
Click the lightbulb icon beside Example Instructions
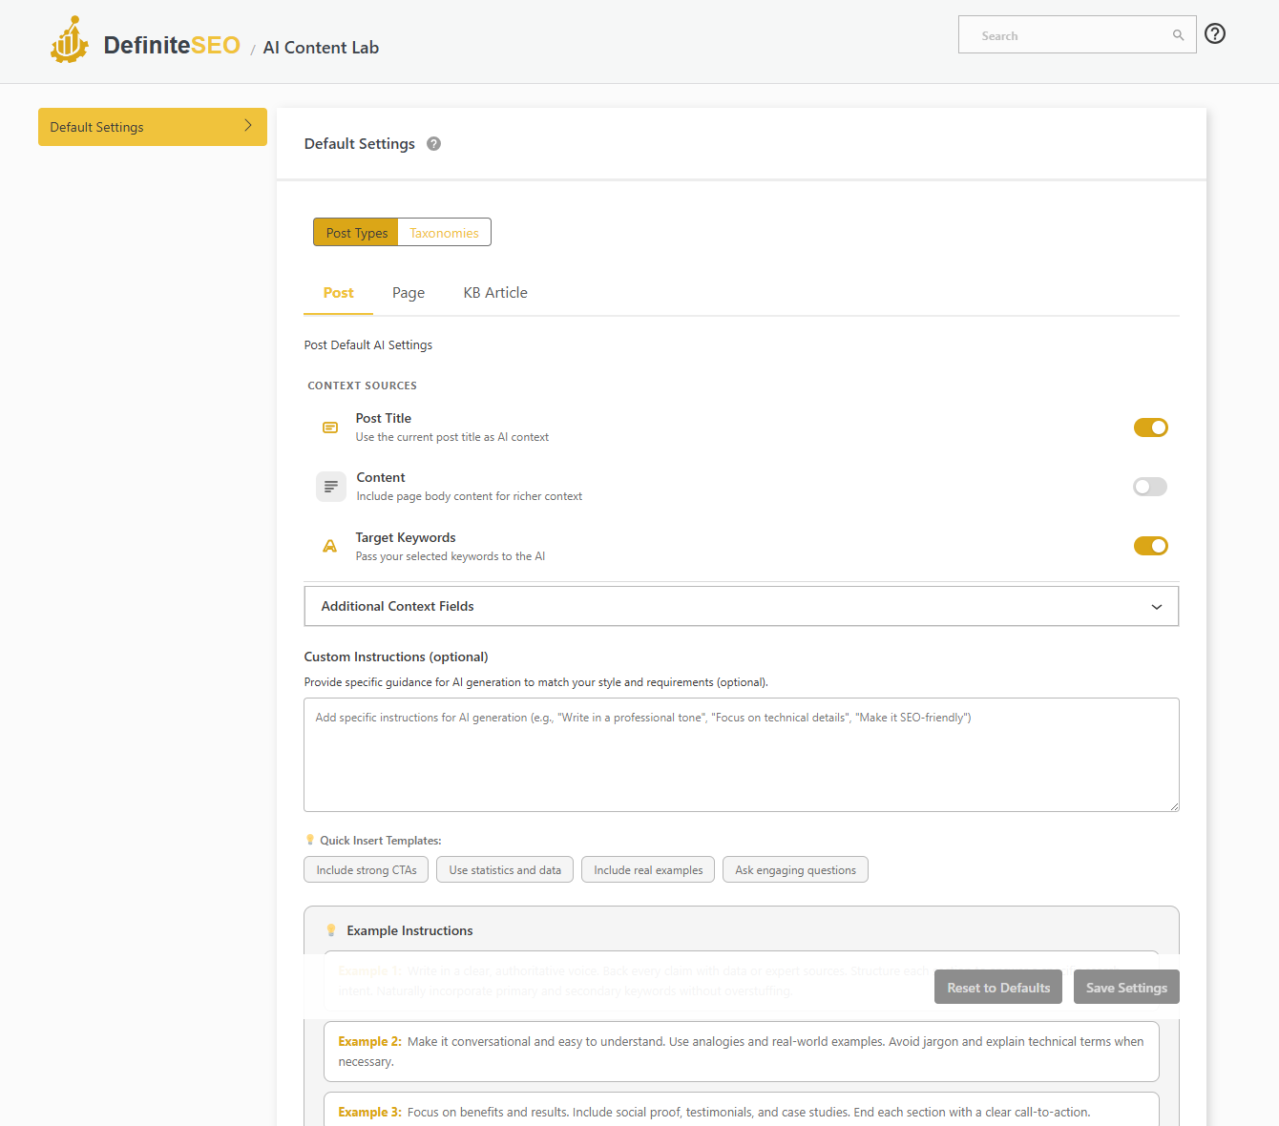331,930
